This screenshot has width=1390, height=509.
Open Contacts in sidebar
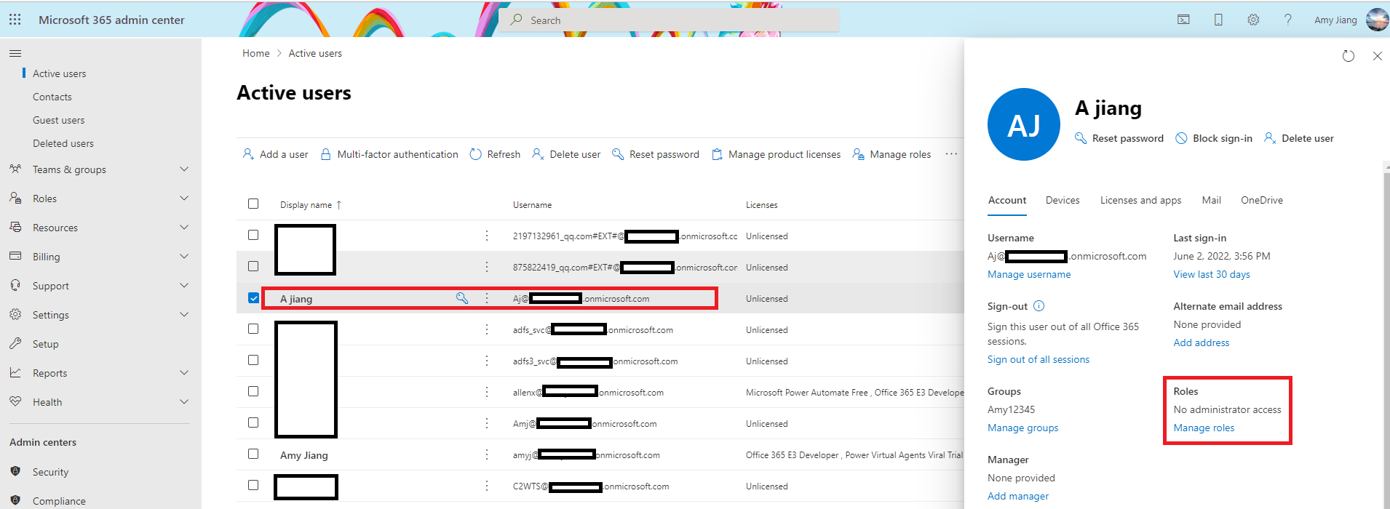click(x=52, y=97)
